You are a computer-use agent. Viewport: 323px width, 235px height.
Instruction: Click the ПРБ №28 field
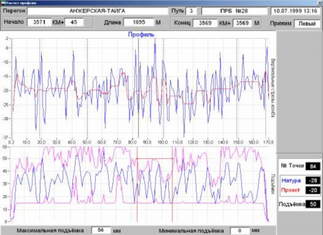coord(234,11)
